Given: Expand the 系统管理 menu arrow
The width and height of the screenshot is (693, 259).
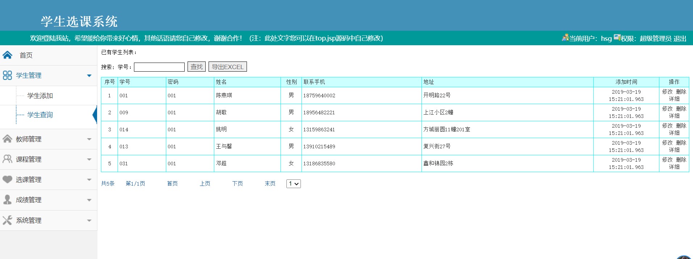Looking at the screenshot, I should pos(89,221).
